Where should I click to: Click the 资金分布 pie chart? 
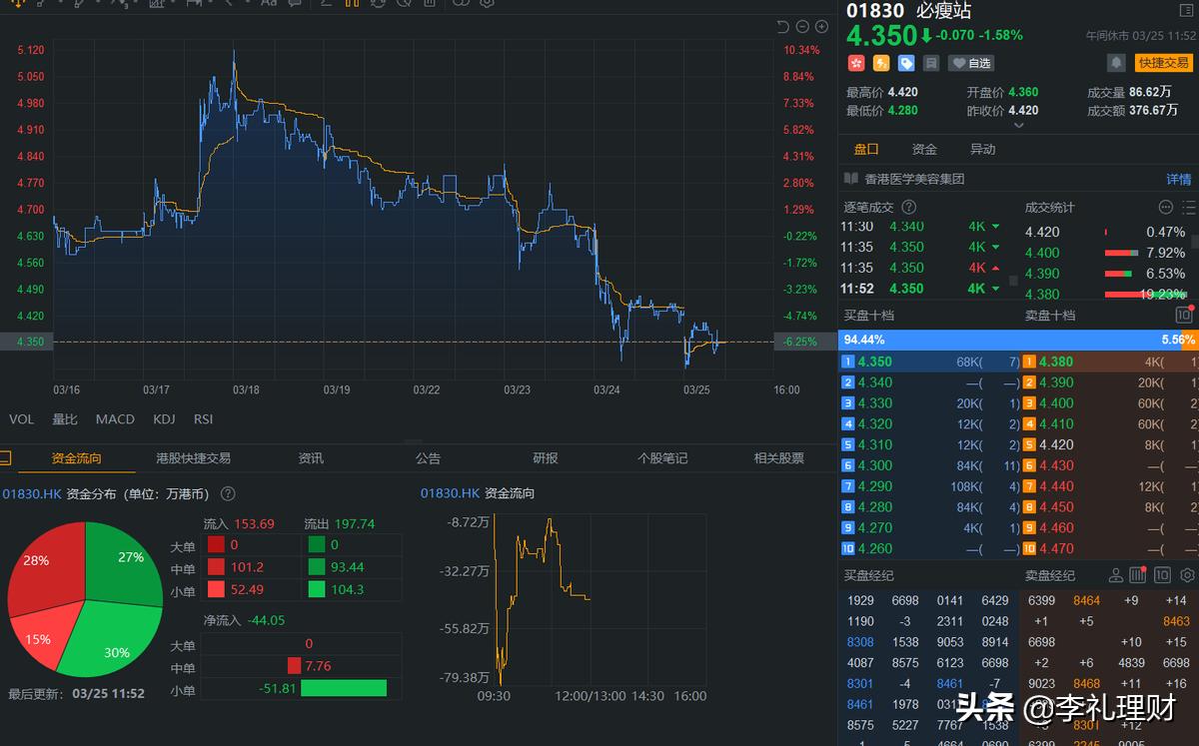pyautogui.click(x=85, y=599)
